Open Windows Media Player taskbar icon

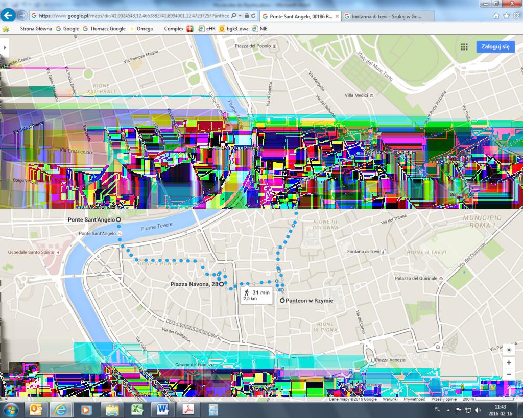coord(86,410)
